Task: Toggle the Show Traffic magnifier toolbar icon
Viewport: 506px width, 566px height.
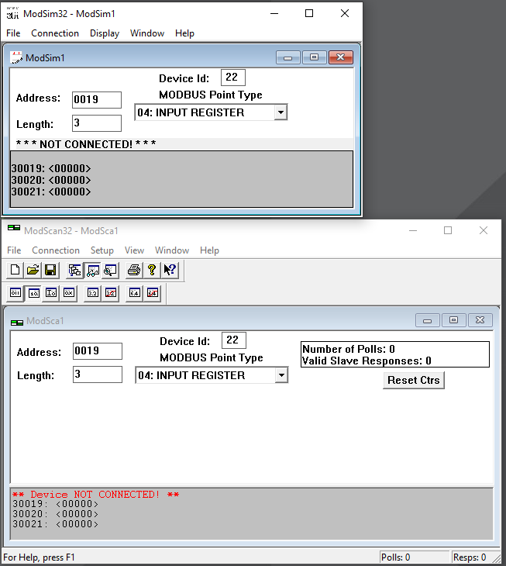Action: pyautogui.click(x=110, y=270)
